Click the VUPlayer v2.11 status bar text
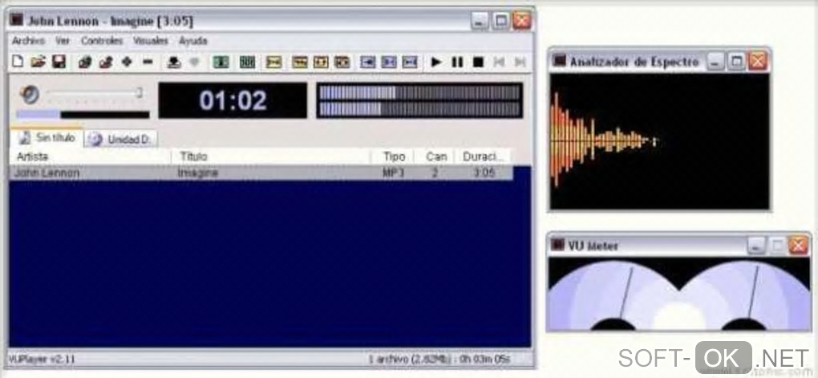 pyautogui.click(x=42, y=359)
